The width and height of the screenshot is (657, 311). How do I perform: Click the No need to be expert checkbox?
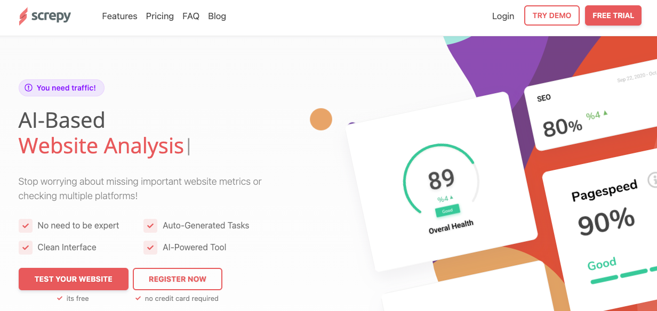26,225
